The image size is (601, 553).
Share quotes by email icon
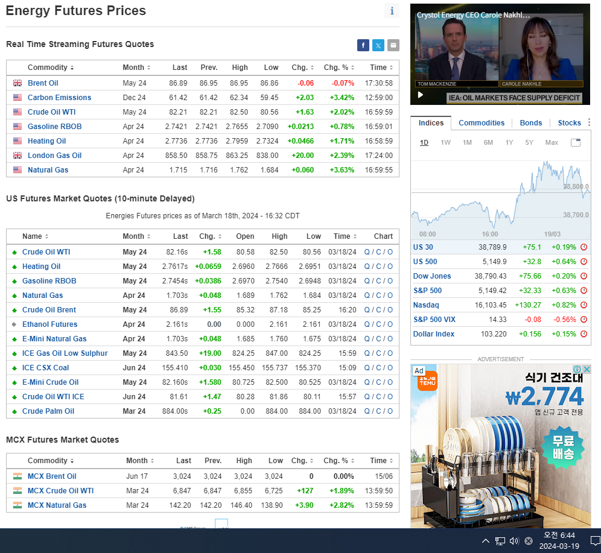point(393,45)
